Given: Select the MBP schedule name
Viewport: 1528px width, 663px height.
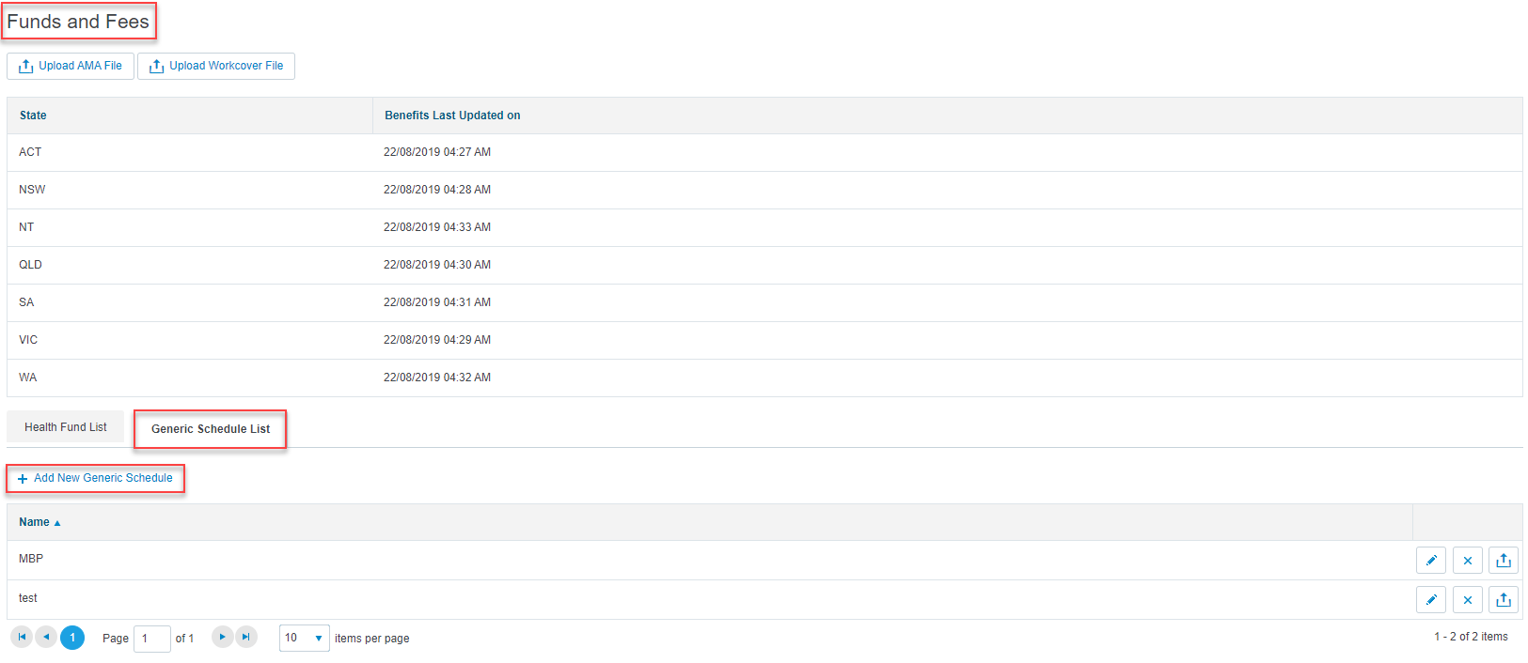Looking at the screenshot, I should tap(31, 559).
